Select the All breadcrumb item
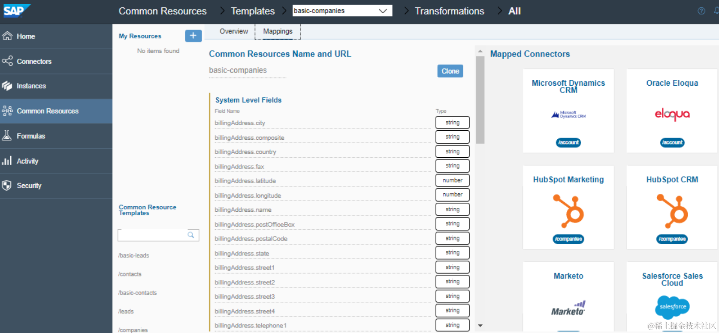This screenshot has width=719, height=333. (x=514, y=11)
